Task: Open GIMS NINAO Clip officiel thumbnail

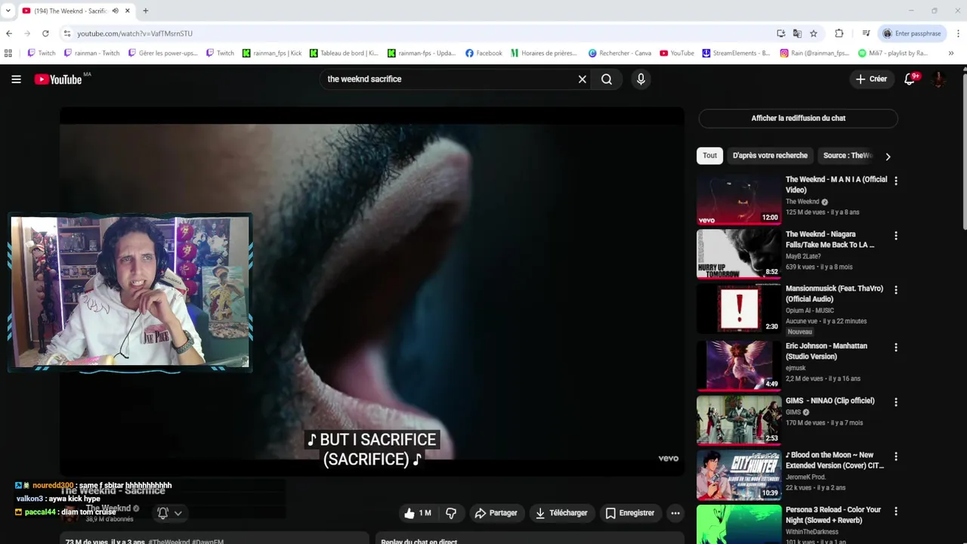Action: (739, 421)
